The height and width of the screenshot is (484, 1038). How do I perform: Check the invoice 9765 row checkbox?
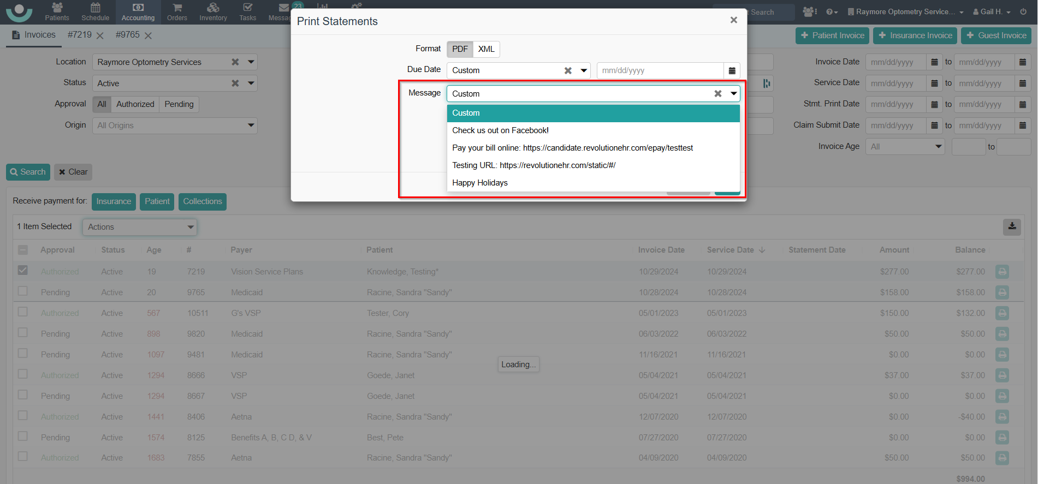(x=23, y=291)
